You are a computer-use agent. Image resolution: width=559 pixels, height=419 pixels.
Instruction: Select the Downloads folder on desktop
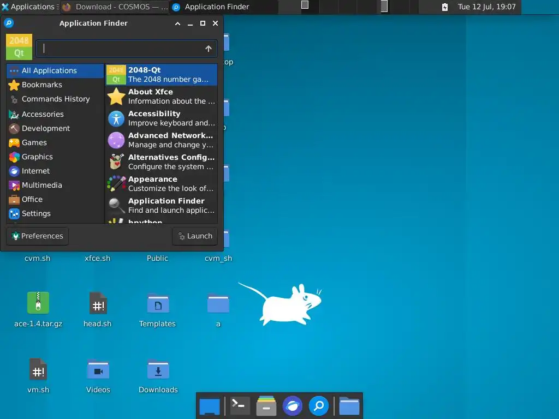coord(158,375)
